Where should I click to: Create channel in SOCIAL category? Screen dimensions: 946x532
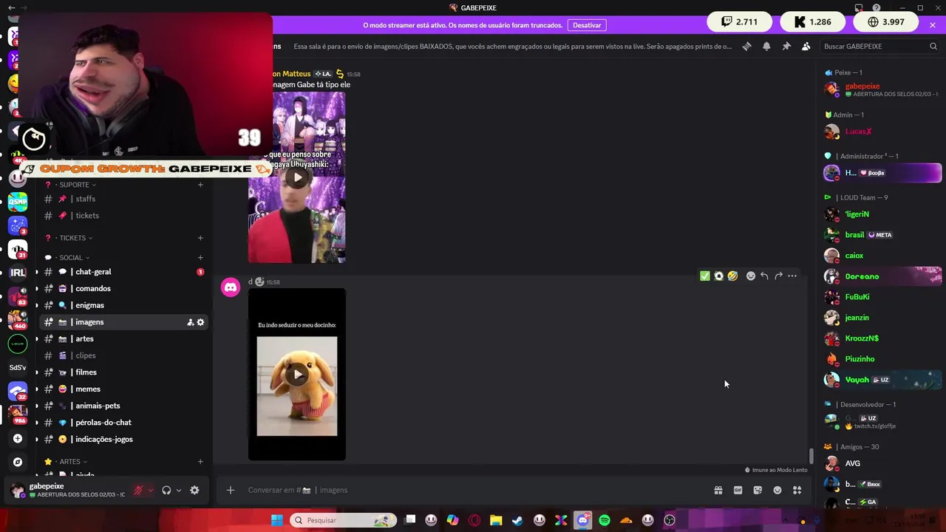(200, 258)
